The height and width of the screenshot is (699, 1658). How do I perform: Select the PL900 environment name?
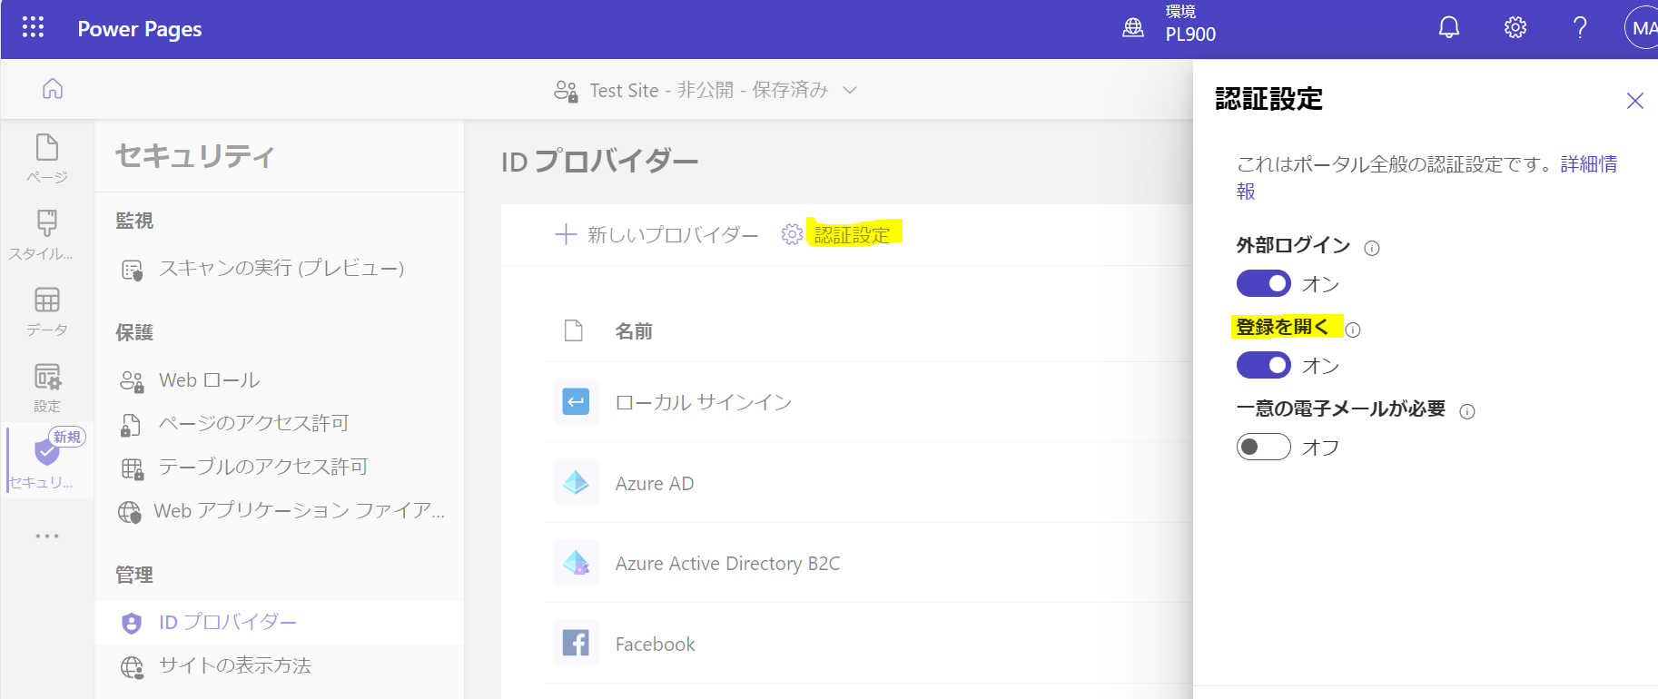[1190, 34]
